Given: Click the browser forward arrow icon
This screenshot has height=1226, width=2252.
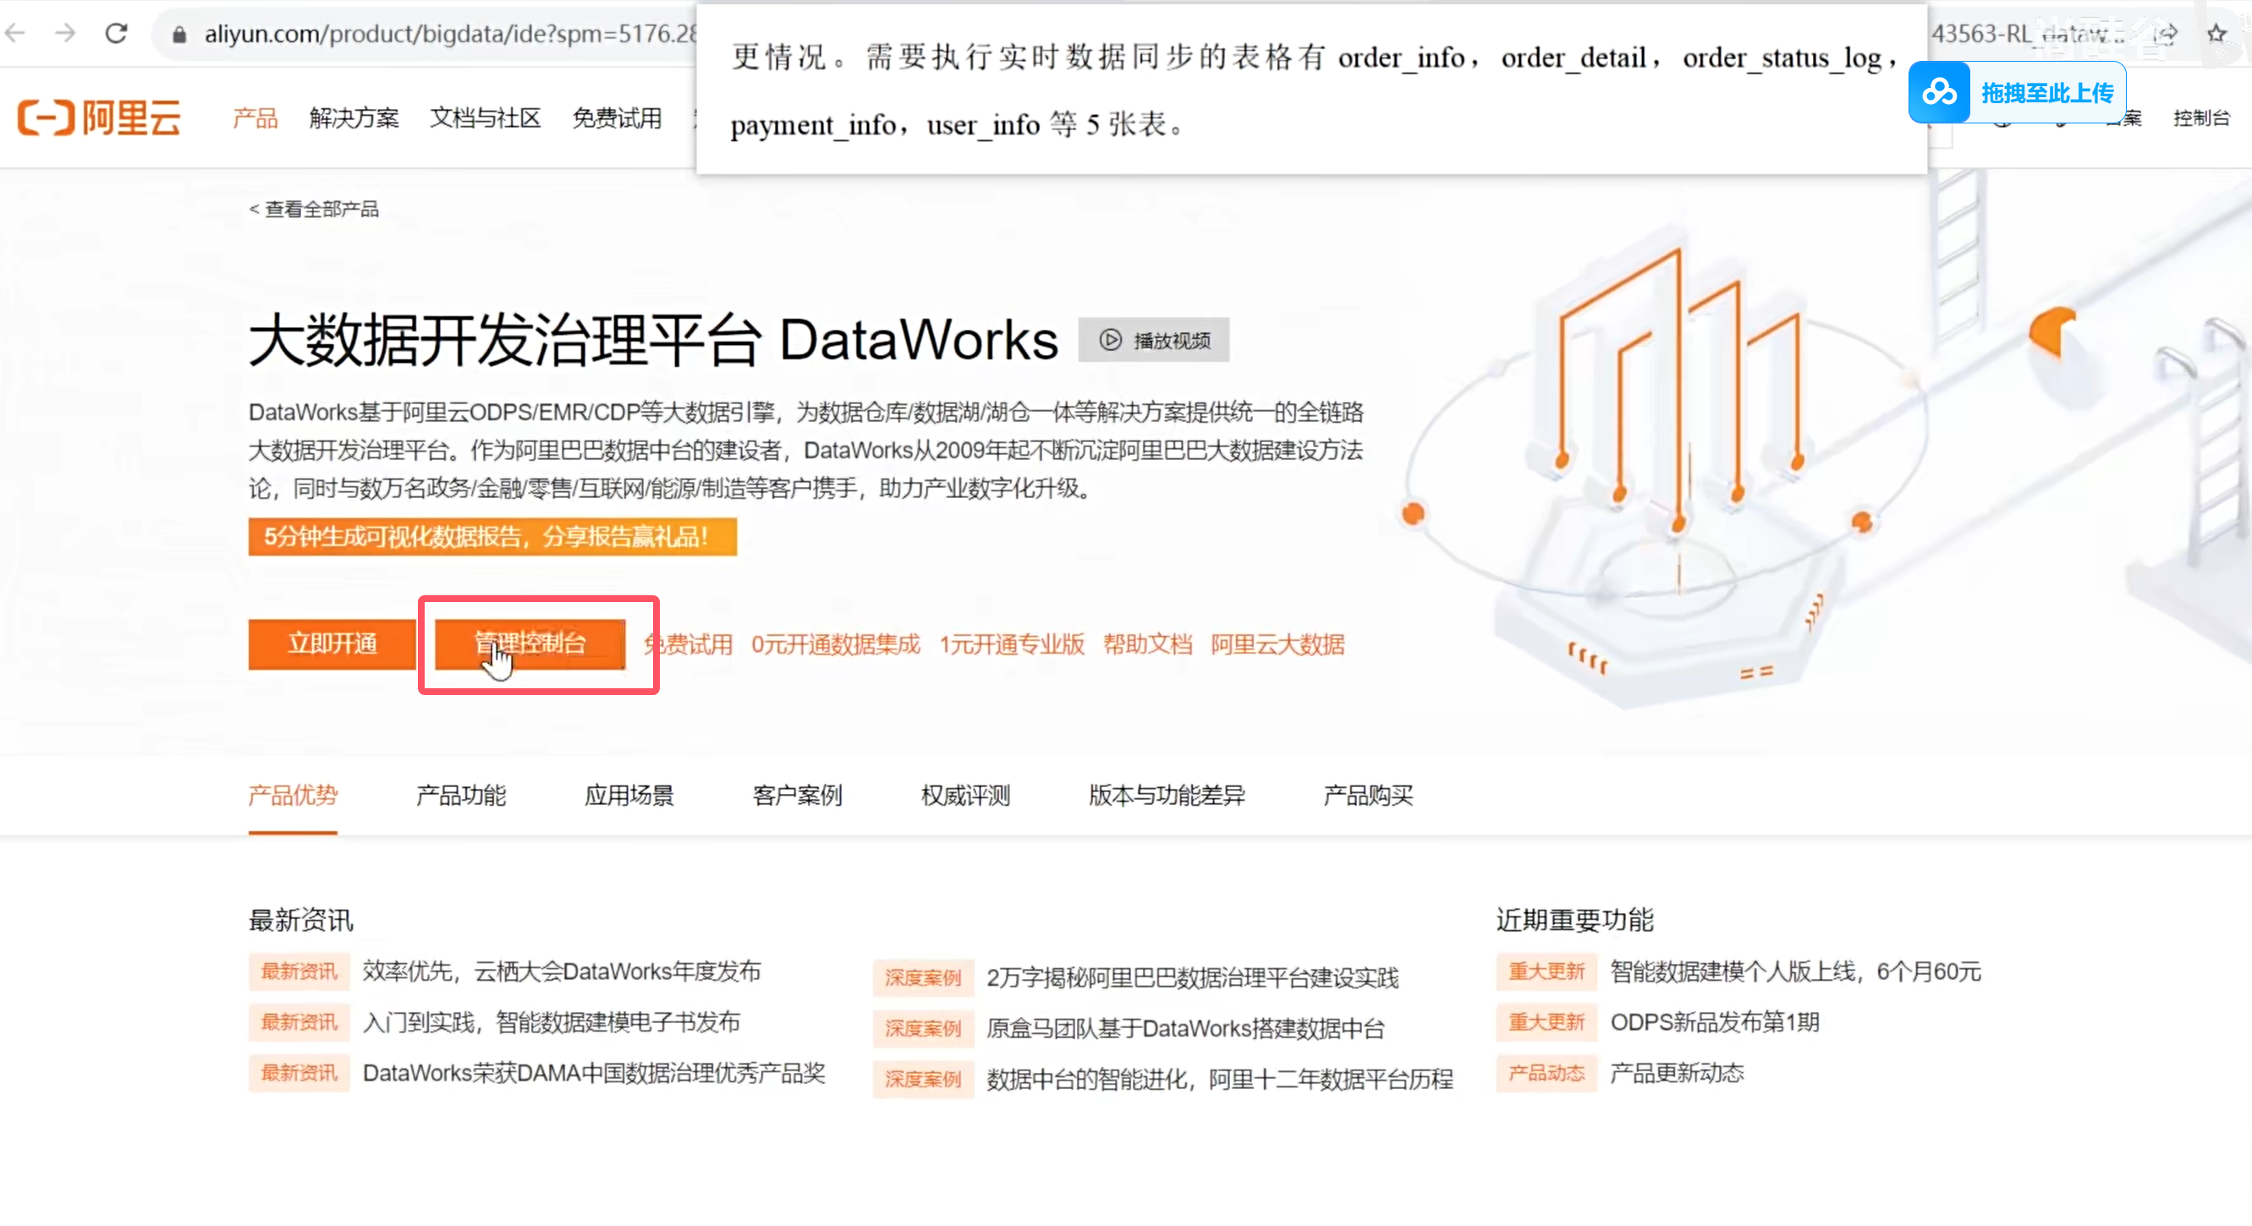Looking at the screenshot, I should [66, 33].
